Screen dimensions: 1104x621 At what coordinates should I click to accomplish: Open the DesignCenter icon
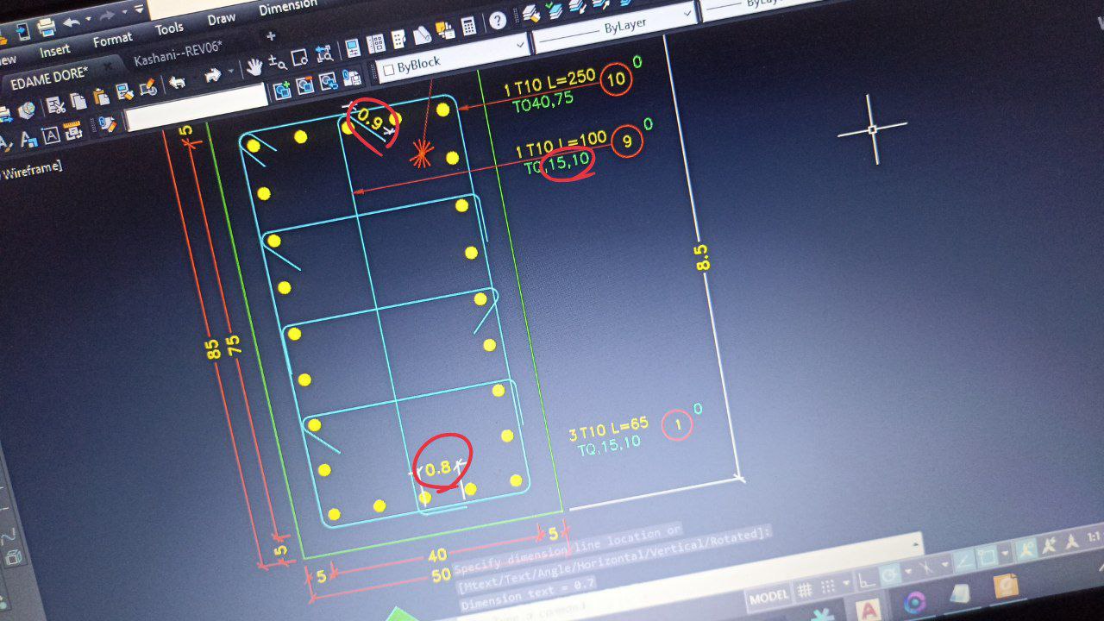point(376,43)
